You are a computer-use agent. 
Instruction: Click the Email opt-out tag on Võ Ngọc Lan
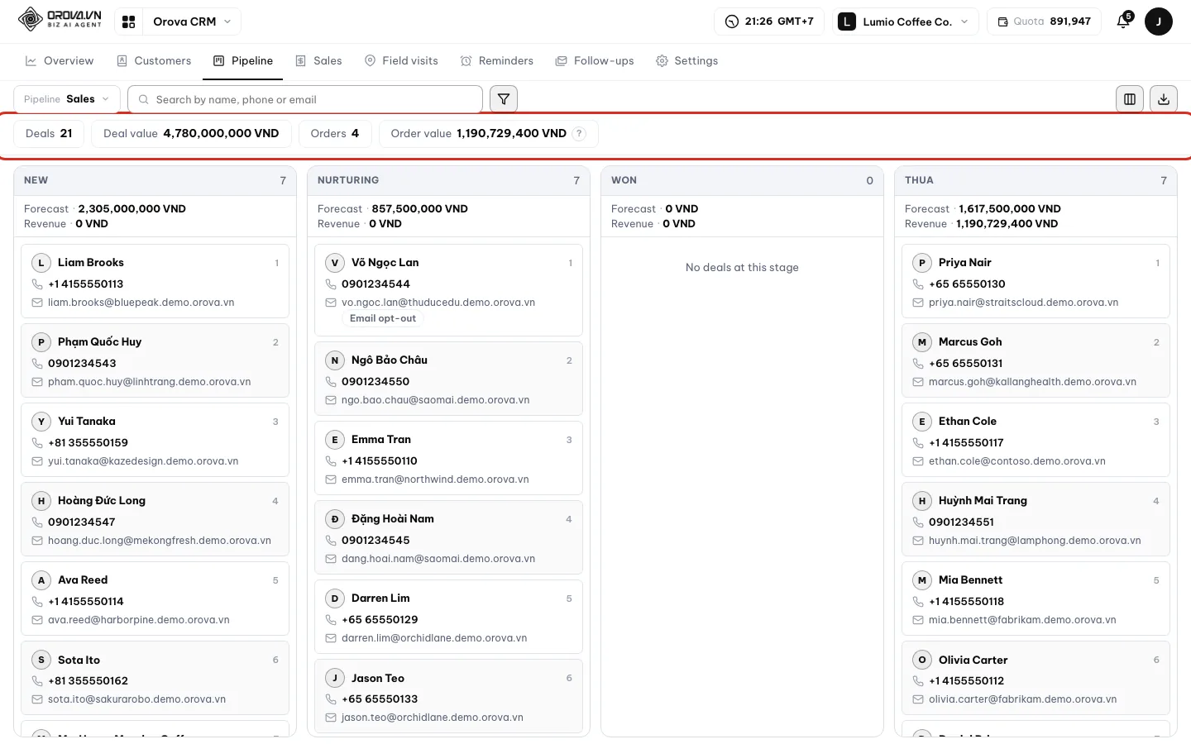coord(383,318)
